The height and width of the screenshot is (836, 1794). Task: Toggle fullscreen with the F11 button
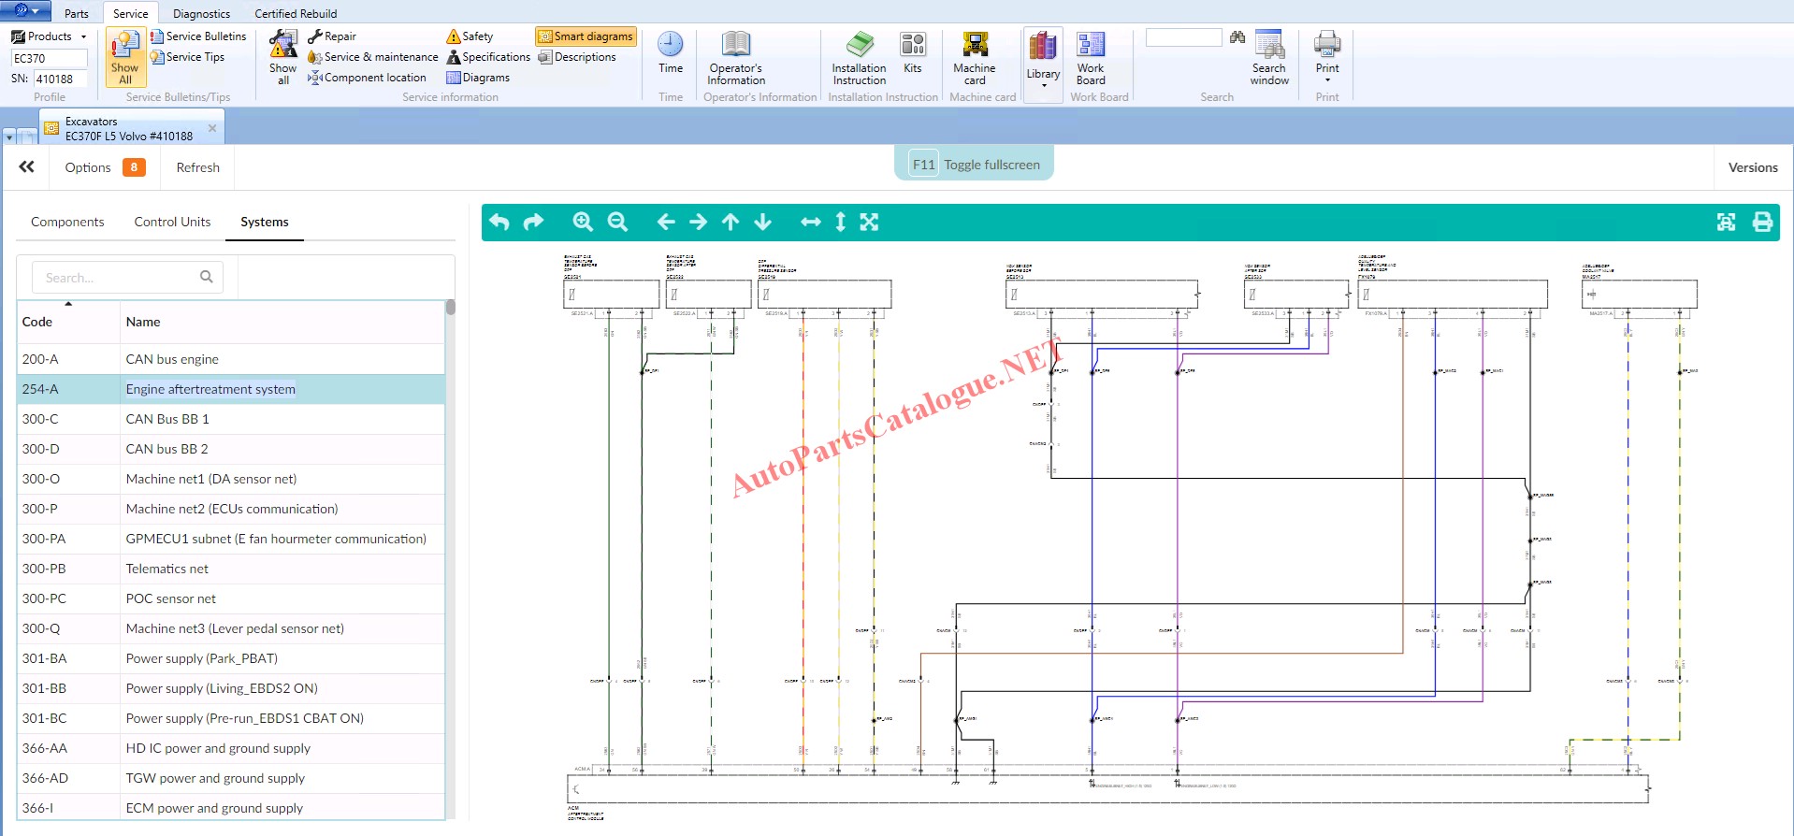pyautogui.click(x=975, y=165)
